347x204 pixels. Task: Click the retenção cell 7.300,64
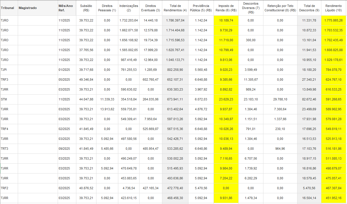pyautogui.click(x=280, y=109)
